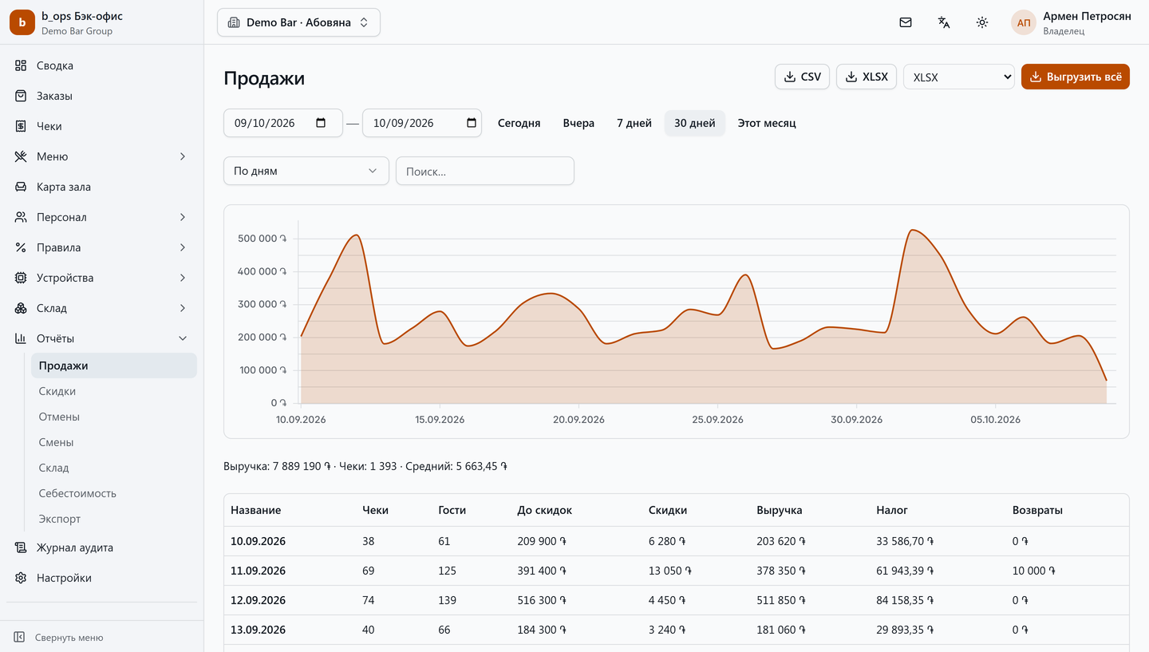Click the 12.09.2026 table row date
1149x652 pixels.
(258, 600)
